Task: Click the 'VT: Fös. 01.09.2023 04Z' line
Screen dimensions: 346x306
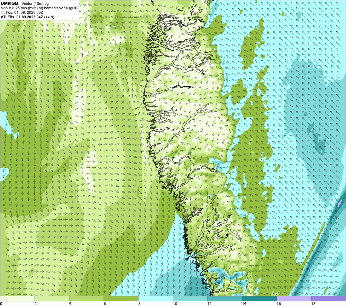Action: pos(22,17)
